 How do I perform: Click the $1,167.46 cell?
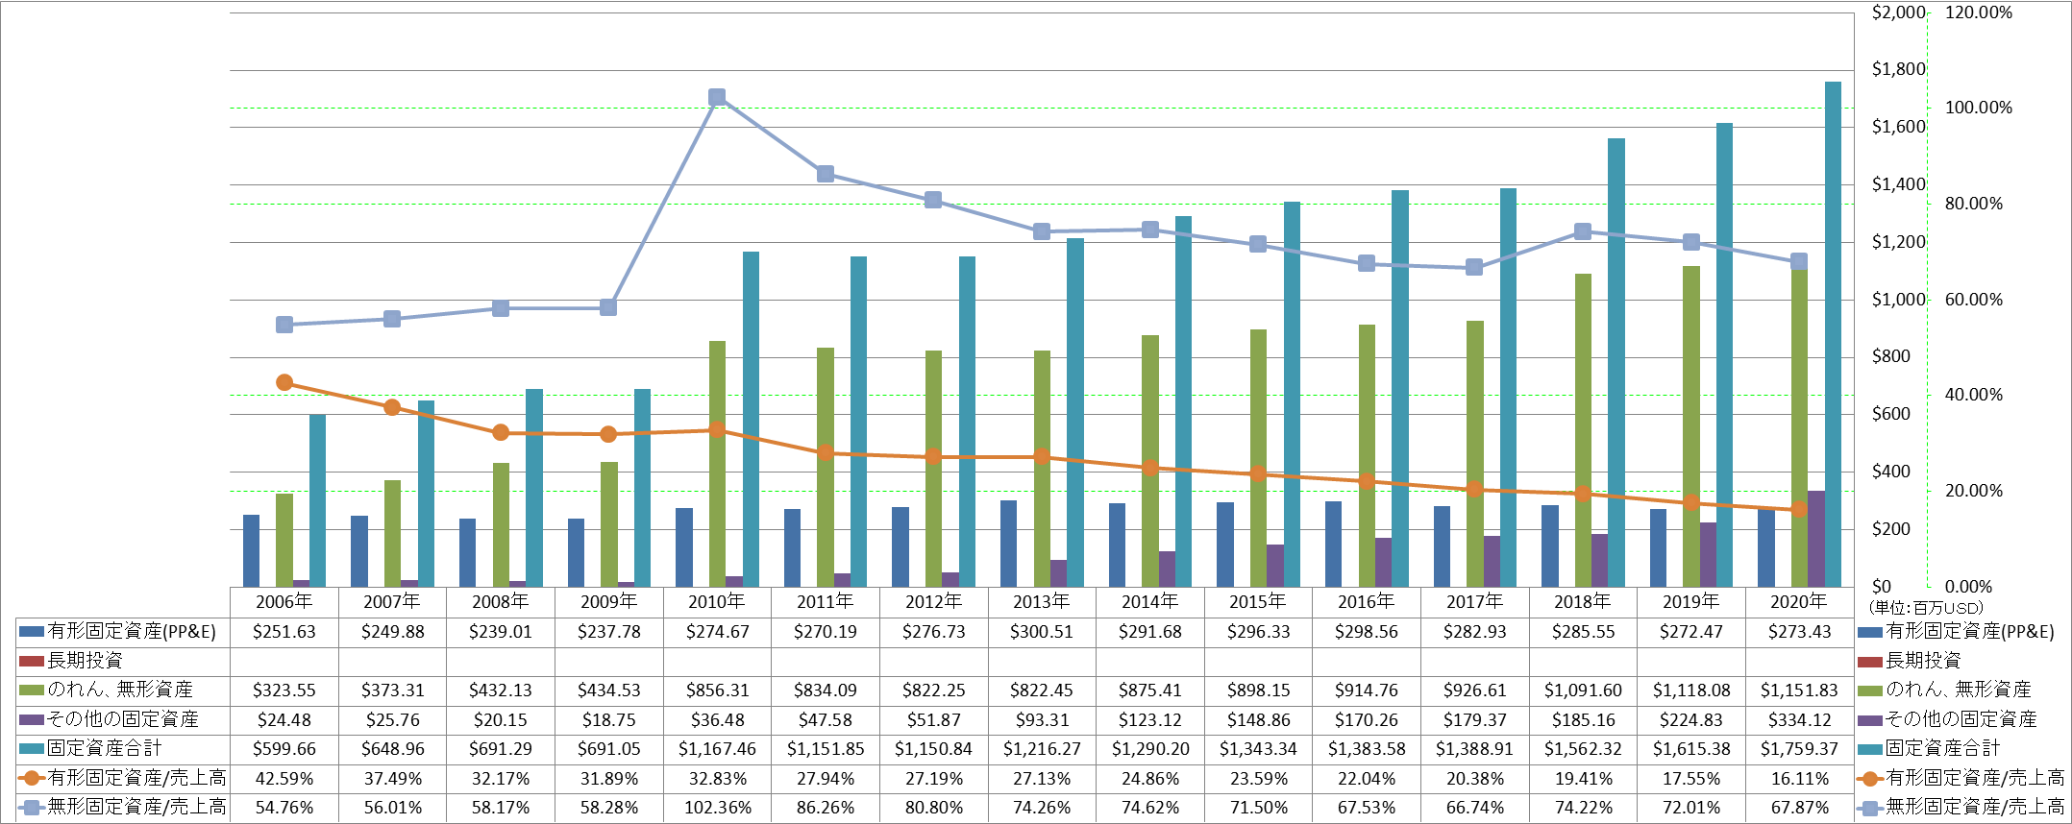[717, 748]
